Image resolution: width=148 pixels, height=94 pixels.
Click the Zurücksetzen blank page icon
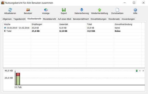coord(117,10)
